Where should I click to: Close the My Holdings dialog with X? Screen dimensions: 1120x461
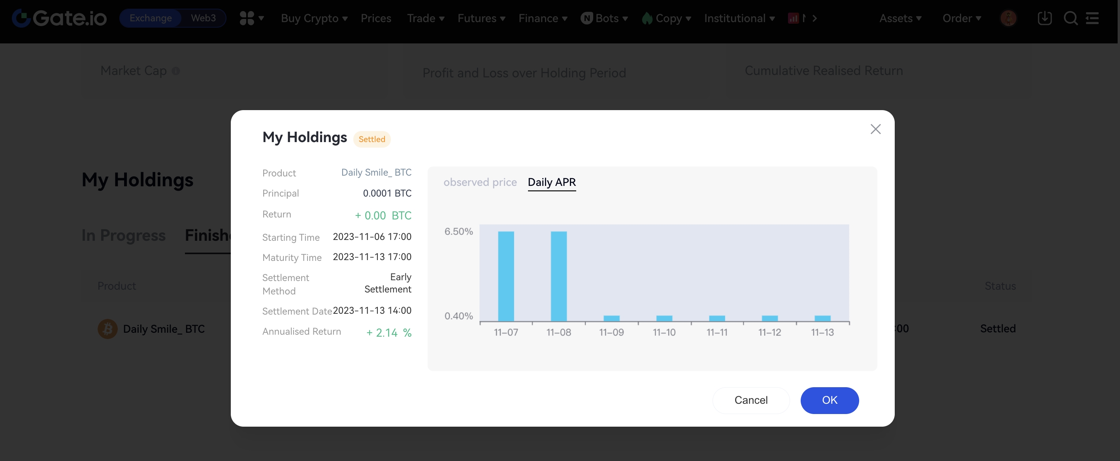tap(875, 129)
